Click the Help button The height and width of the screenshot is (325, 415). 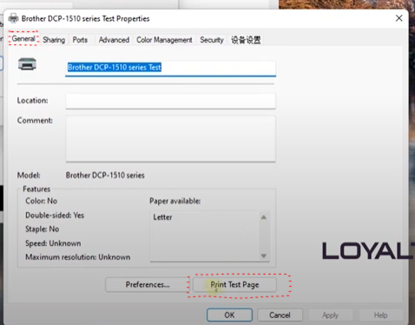click(380, 315)
